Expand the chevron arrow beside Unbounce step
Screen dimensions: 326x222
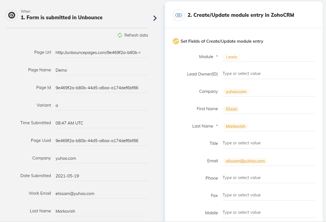tap(155, 18)
